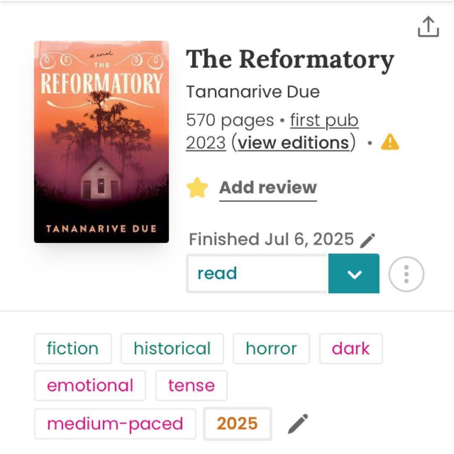Edit tags using the pencil icon

coord(298,424)
